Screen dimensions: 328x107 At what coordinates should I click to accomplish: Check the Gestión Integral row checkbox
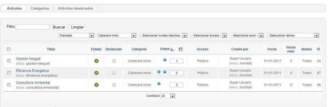click(9, 61)
